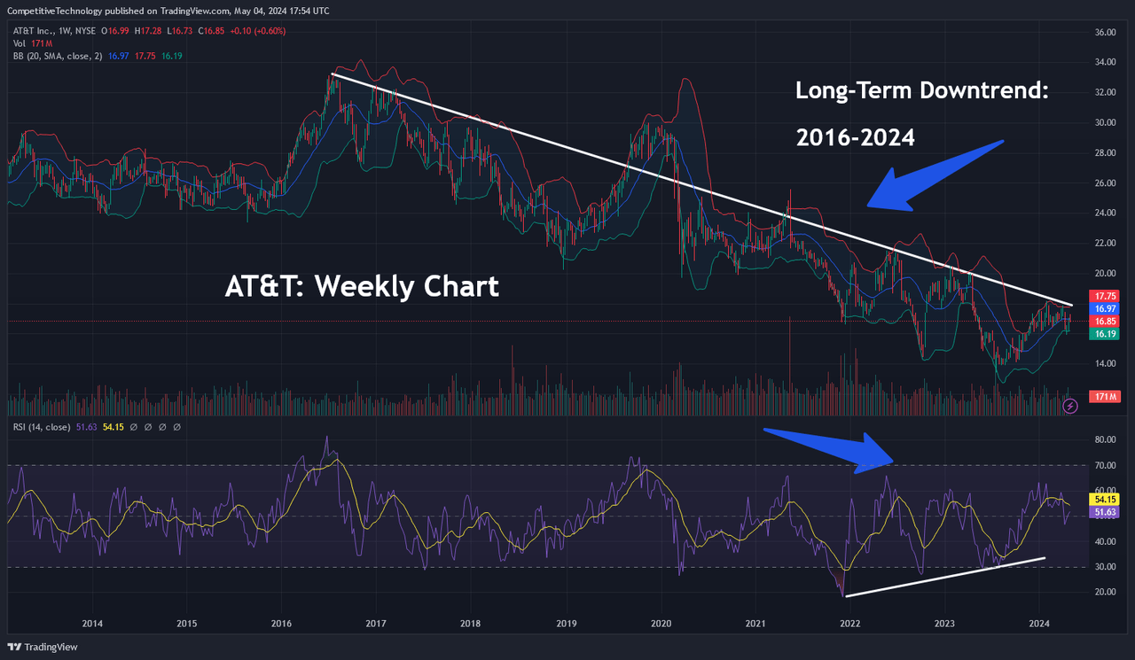1135x660 pixels.
Task: Click the red 17.75 value in BB legend
Action: click(145, 56)
